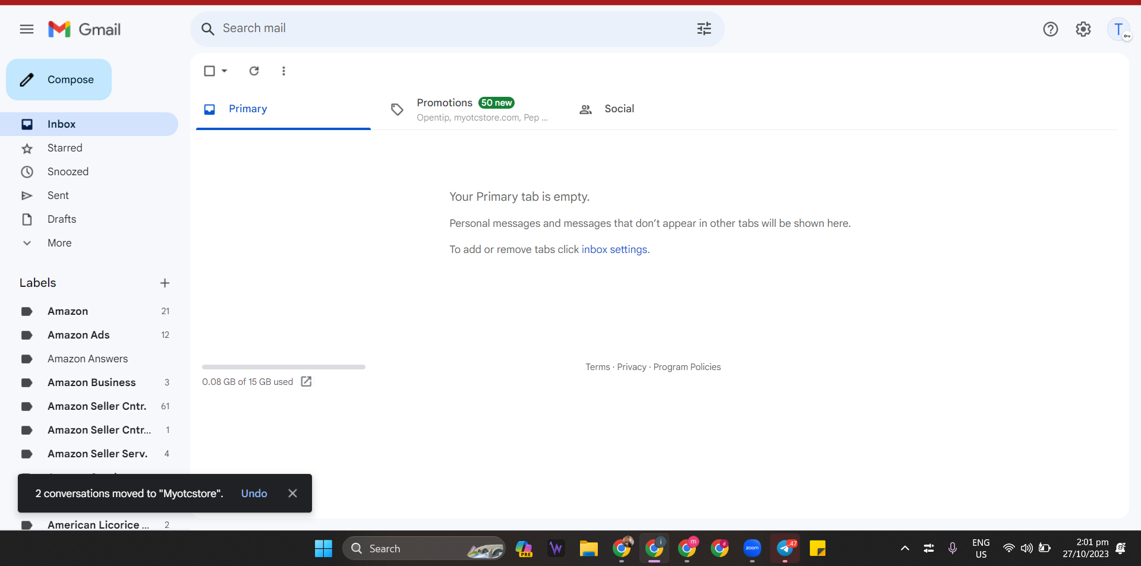This screenshot has height=566, width=1141.
Task: Follow the inbox settings link
Action: (614, 249)
